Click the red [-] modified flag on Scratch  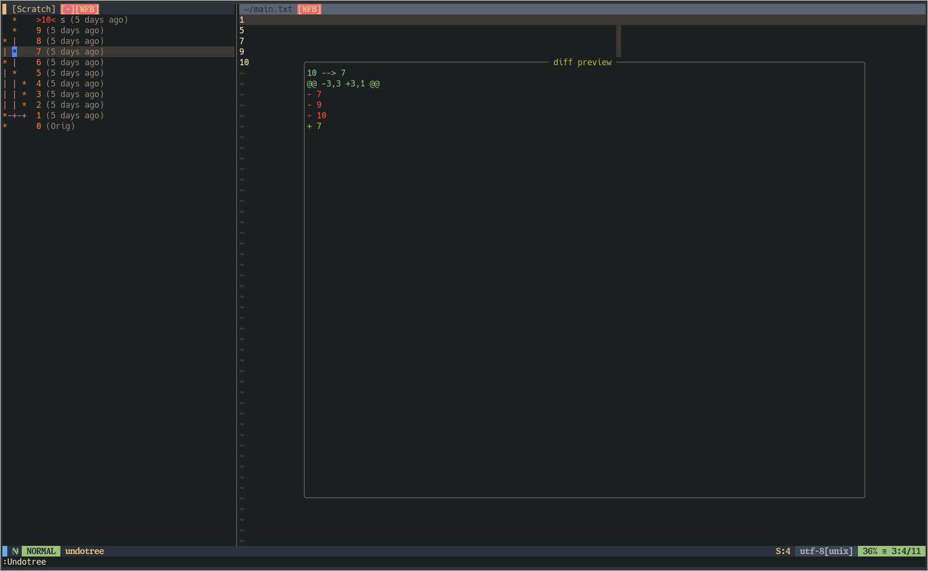(x=67, y=9)
